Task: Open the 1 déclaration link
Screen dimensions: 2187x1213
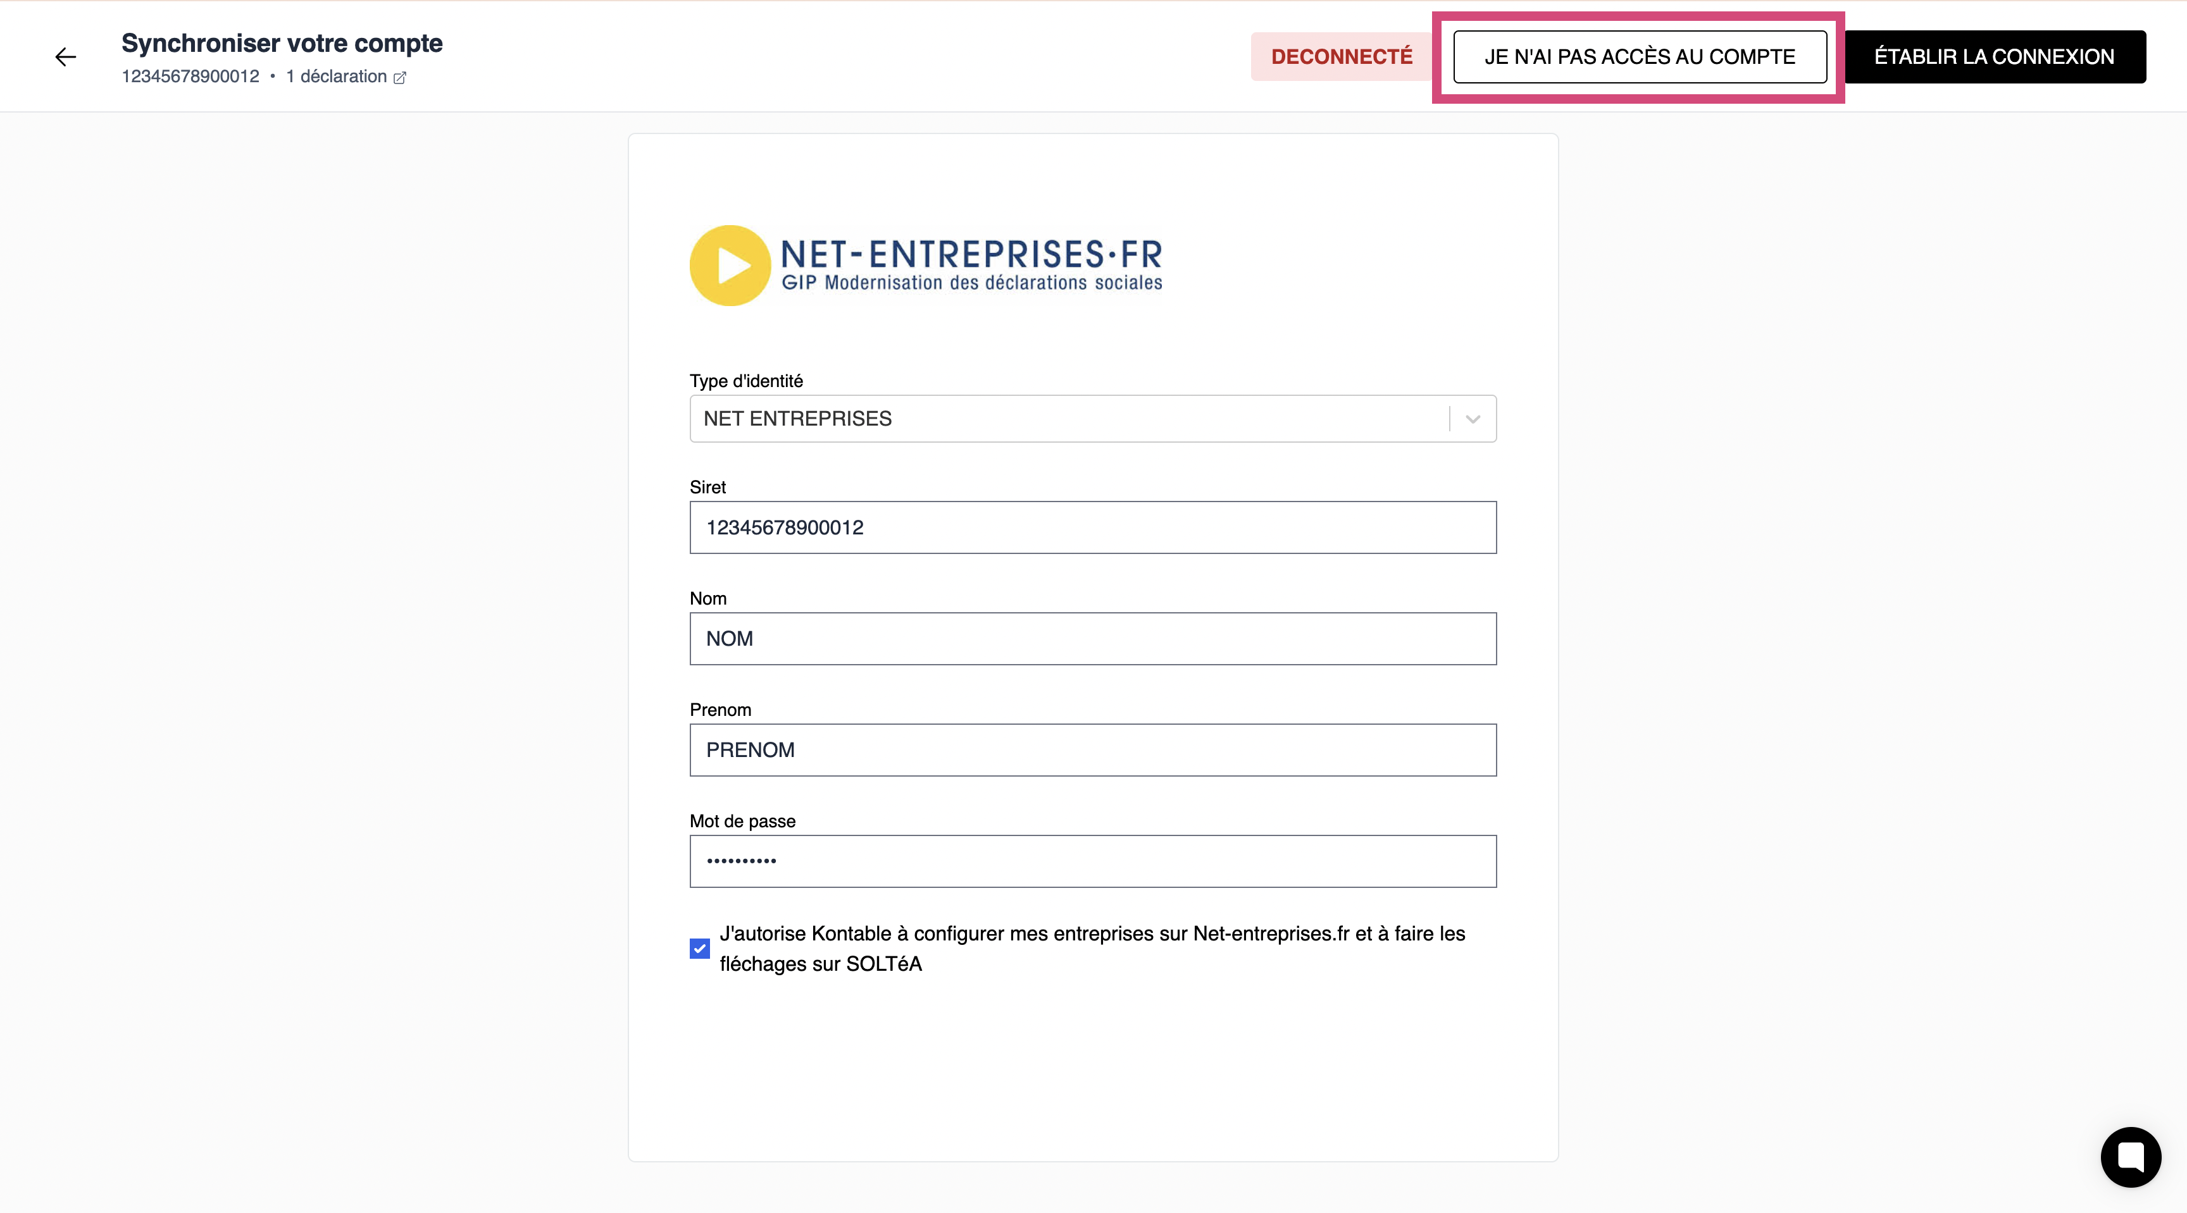Action: click(x=336, y=77)
